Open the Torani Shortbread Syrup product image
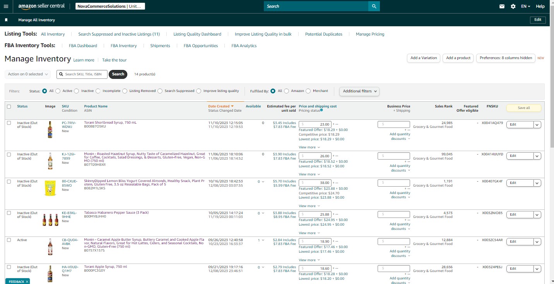Image resolution: width=554 pixels, height=284 pixels. coord(50,130)
